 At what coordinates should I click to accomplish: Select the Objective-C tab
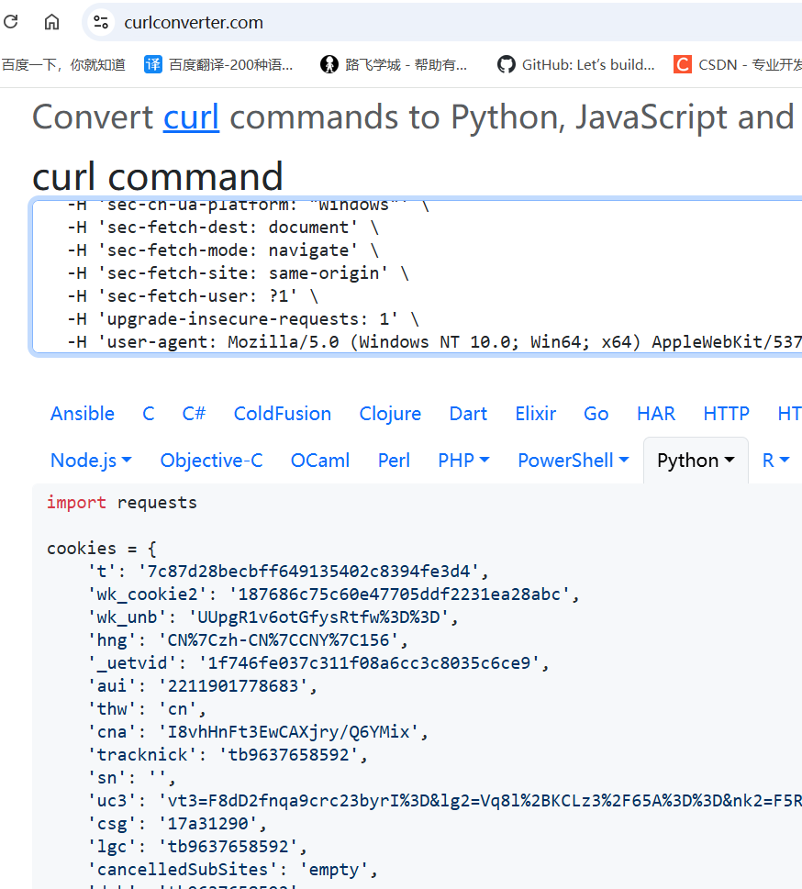tap(211, 461)
